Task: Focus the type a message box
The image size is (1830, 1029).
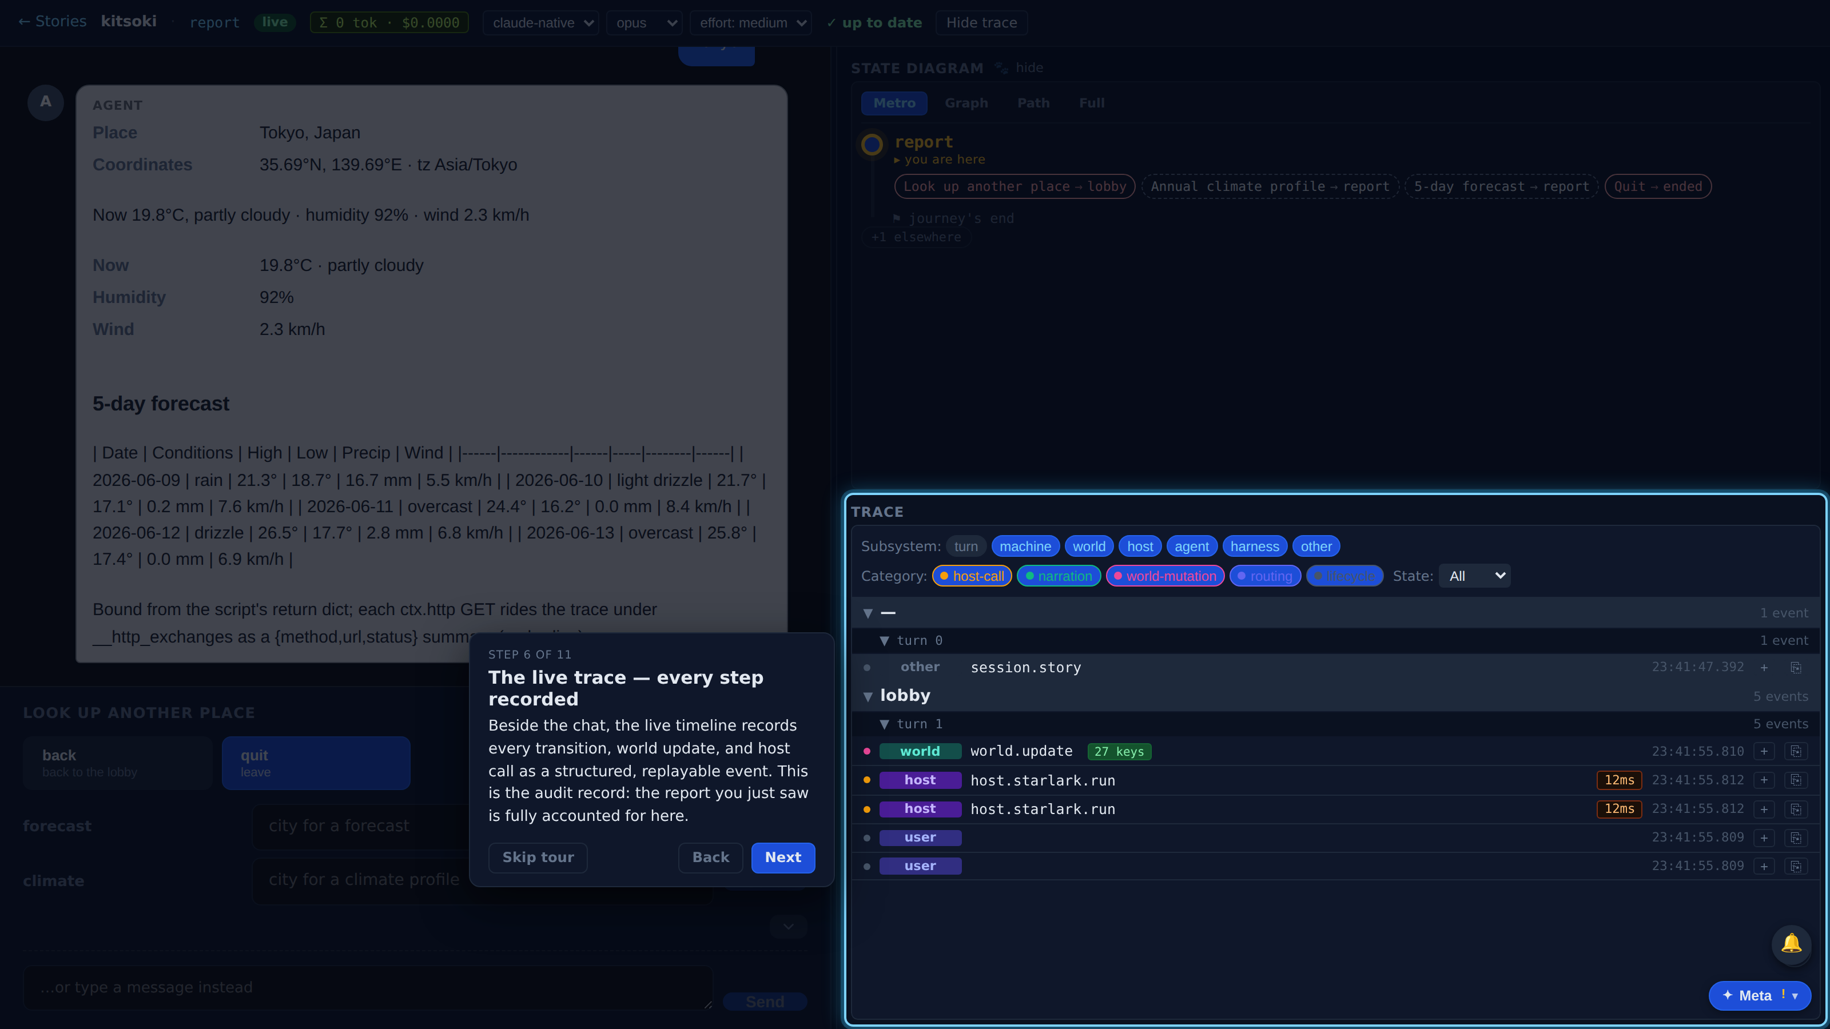Action: (x=367, y=988)
